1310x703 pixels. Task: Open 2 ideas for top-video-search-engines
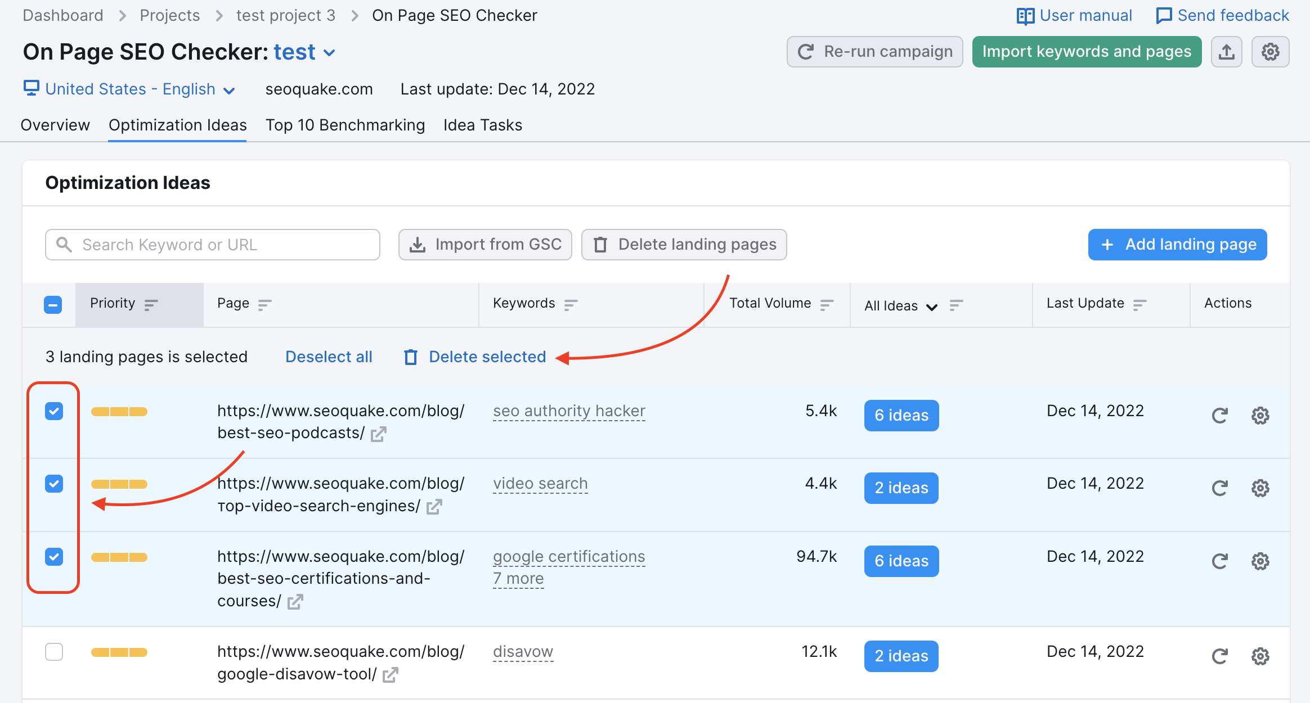(x=901, y=488)
